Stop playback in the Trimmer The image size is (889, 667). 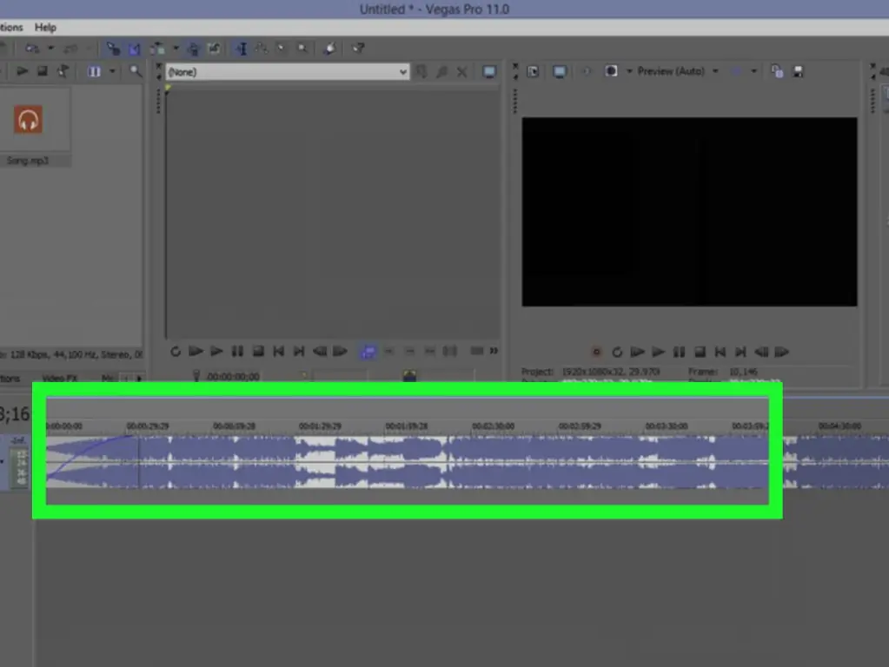[258, 352]
